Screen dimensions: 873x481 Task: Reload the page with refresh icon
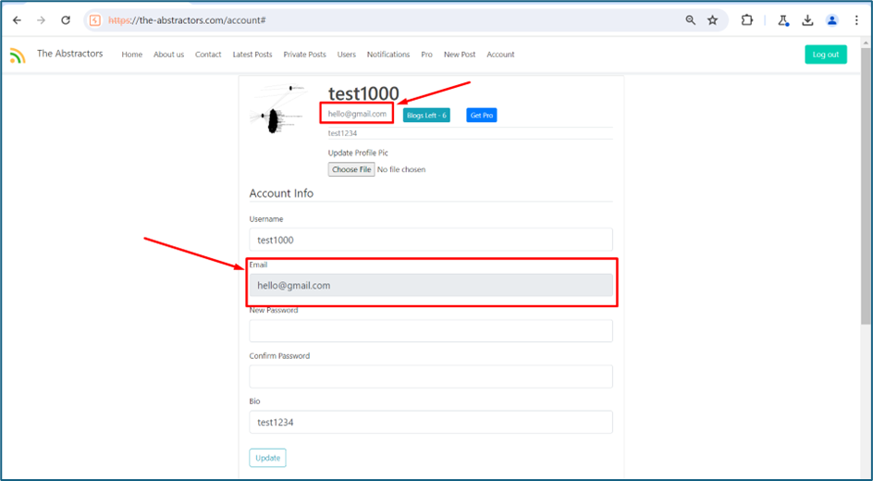[66, 20]
